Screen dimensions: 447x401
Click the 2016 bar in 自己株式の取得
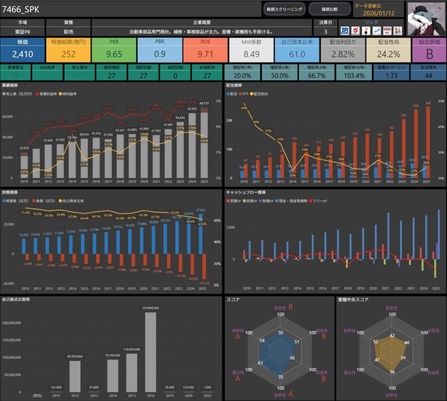click(150, 352)
